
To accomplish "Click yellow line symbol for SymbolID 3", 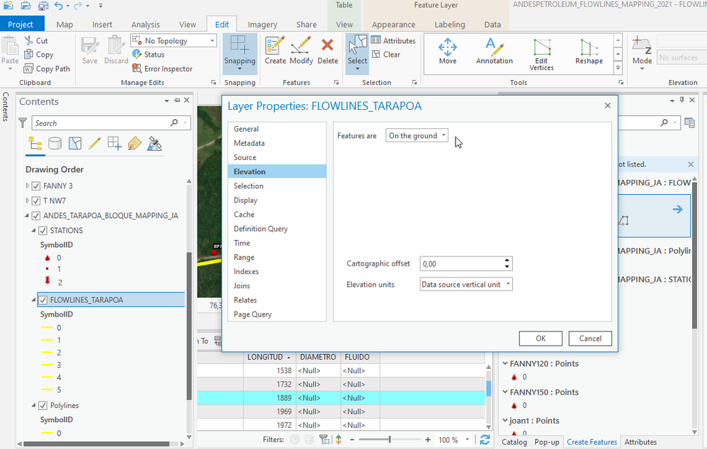I will 47,365.
